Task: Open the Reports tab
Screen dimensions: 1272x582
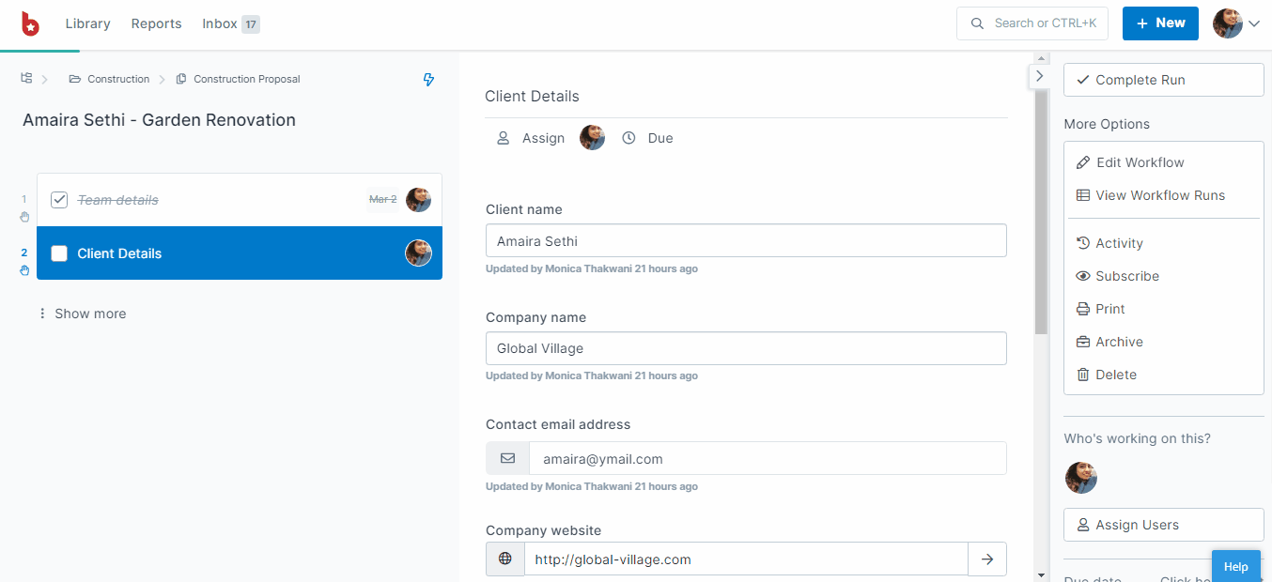Action: coord(156,23)
